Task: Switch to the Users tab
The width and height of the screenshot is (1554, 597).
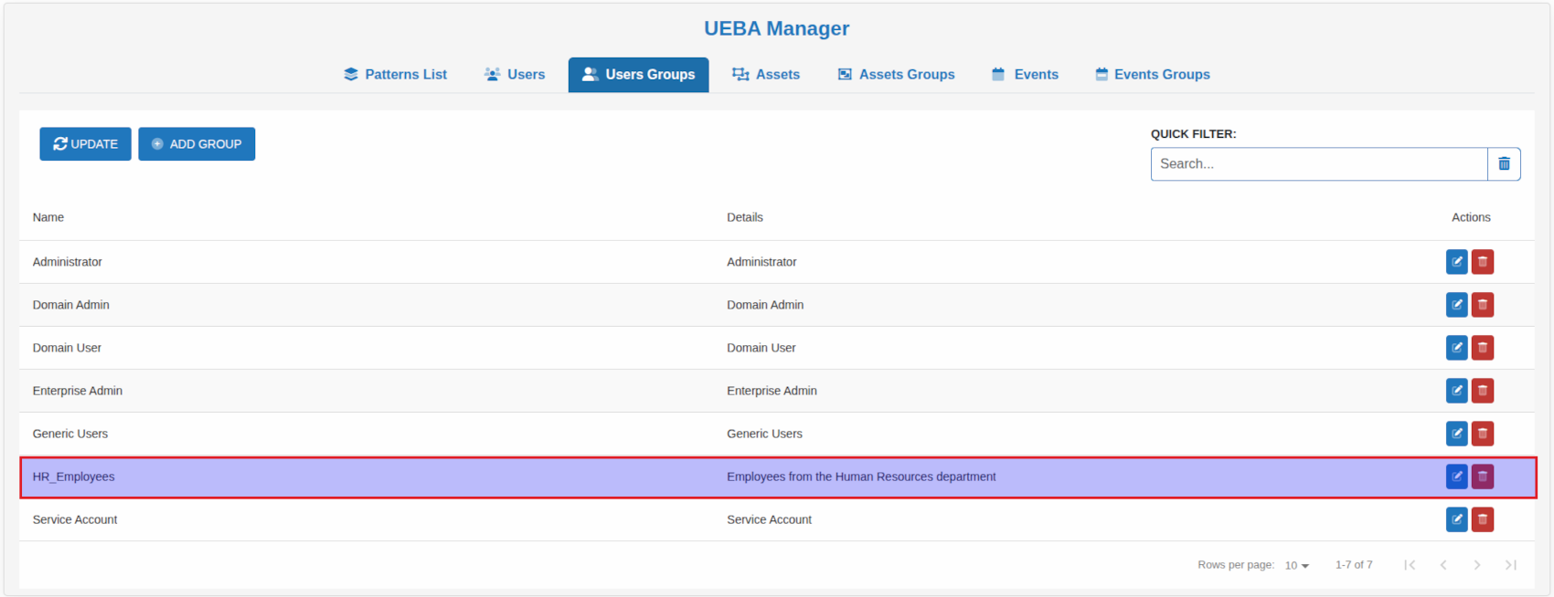Action: pos(515,75)
